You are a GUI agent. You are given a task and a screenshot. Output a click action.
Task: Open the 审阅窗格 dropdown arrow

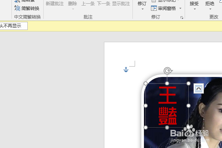181,9
